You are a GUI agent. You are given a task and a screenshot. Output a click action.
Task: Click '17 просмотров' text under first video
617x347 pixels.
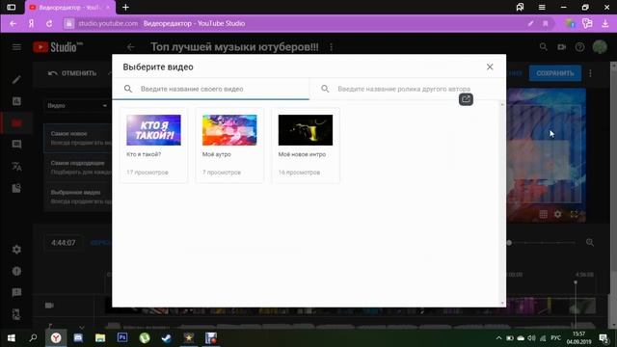148,173
